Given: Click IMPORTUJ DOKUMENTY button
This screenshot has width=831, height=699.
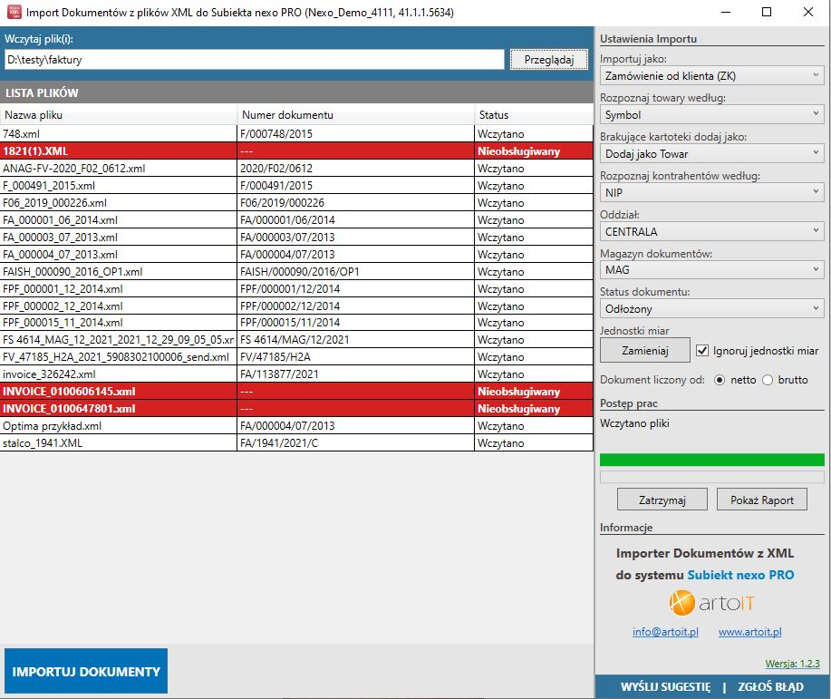Looking at the screenshot, I should (x=86, y=671).
